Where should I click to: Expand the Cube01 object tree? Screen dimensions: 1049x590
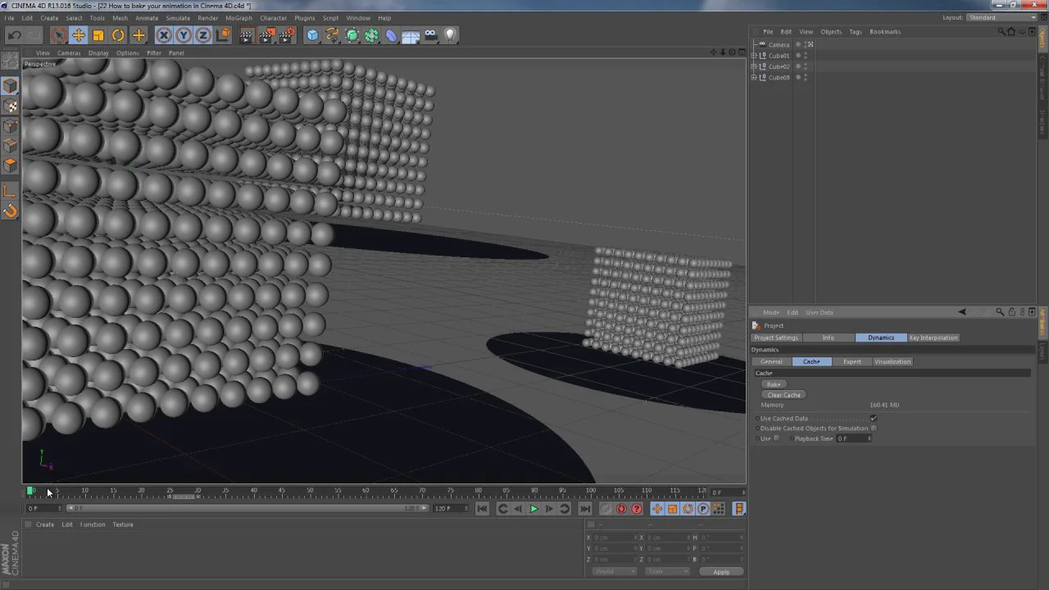point(754,56)
